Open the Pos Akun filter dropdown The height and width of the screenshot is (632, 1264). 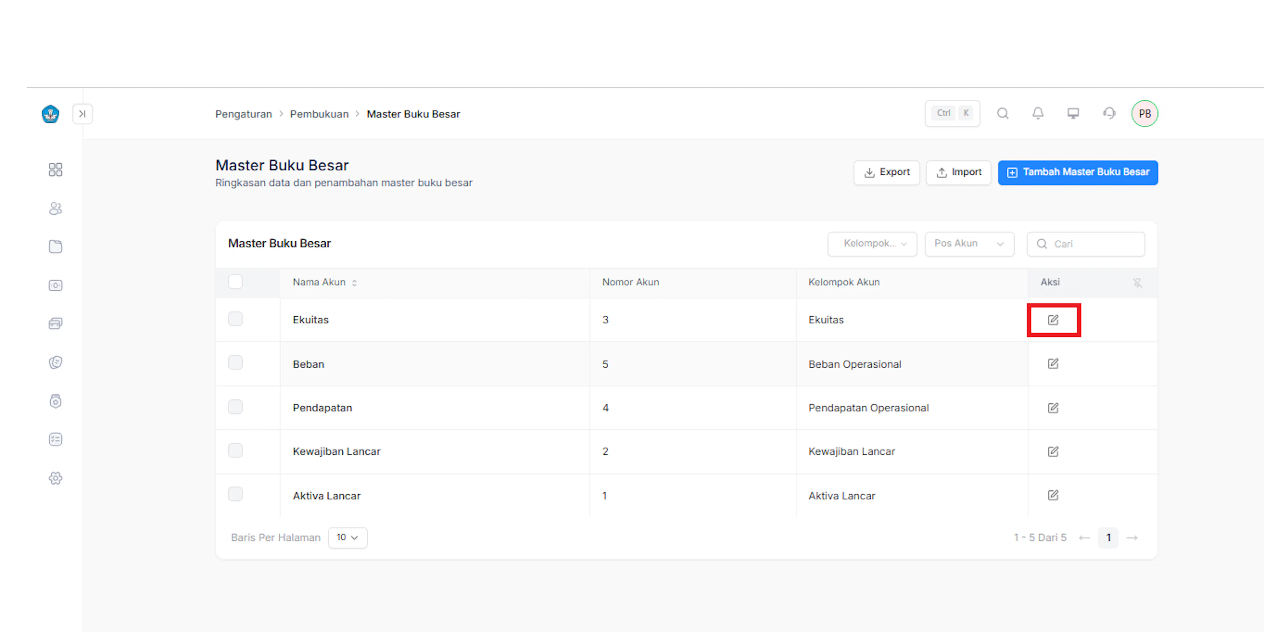[x=969, y=244]
